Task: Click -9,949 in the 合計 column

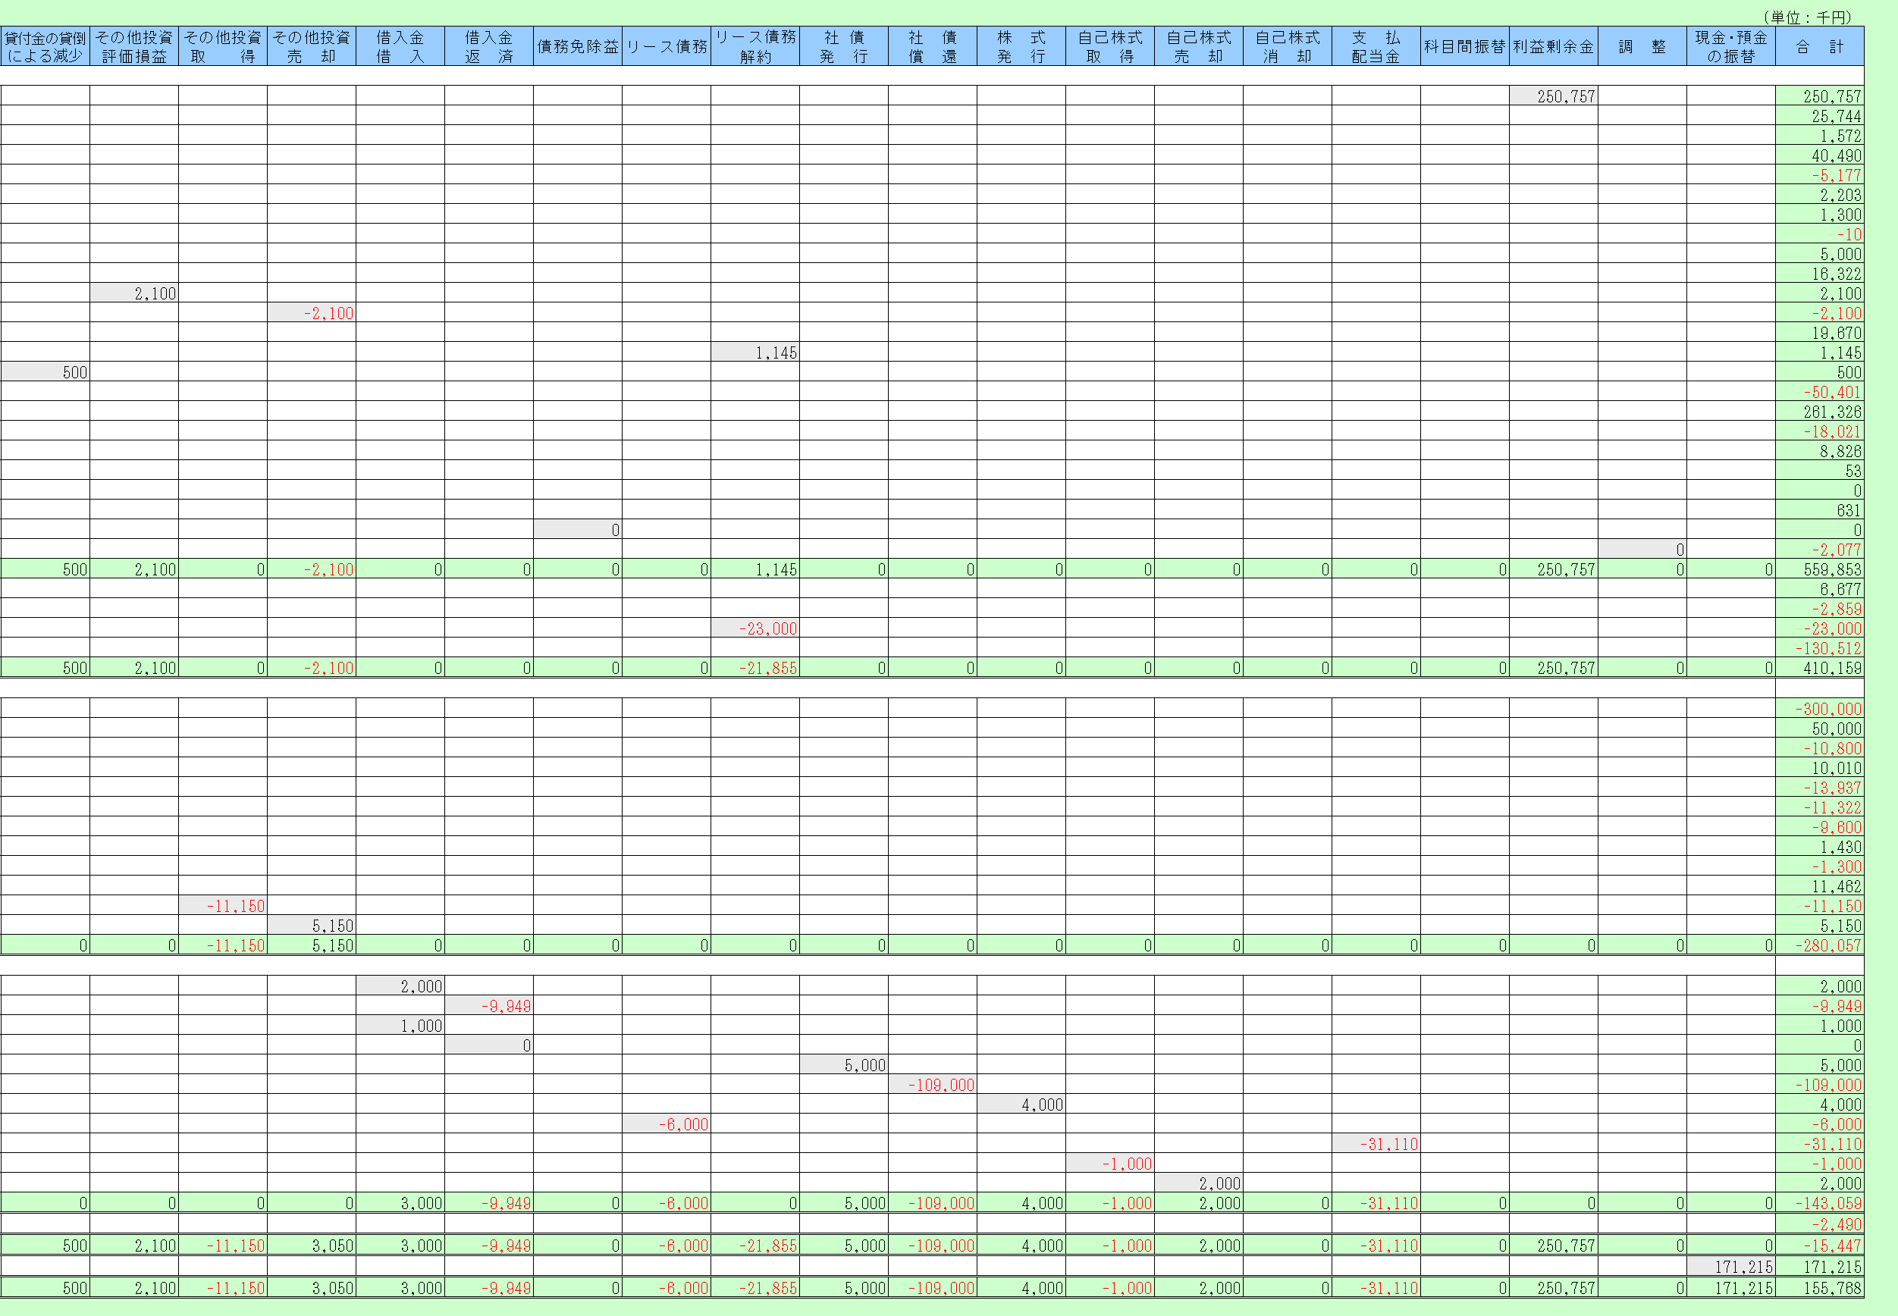Action: pos(1820,1007)
